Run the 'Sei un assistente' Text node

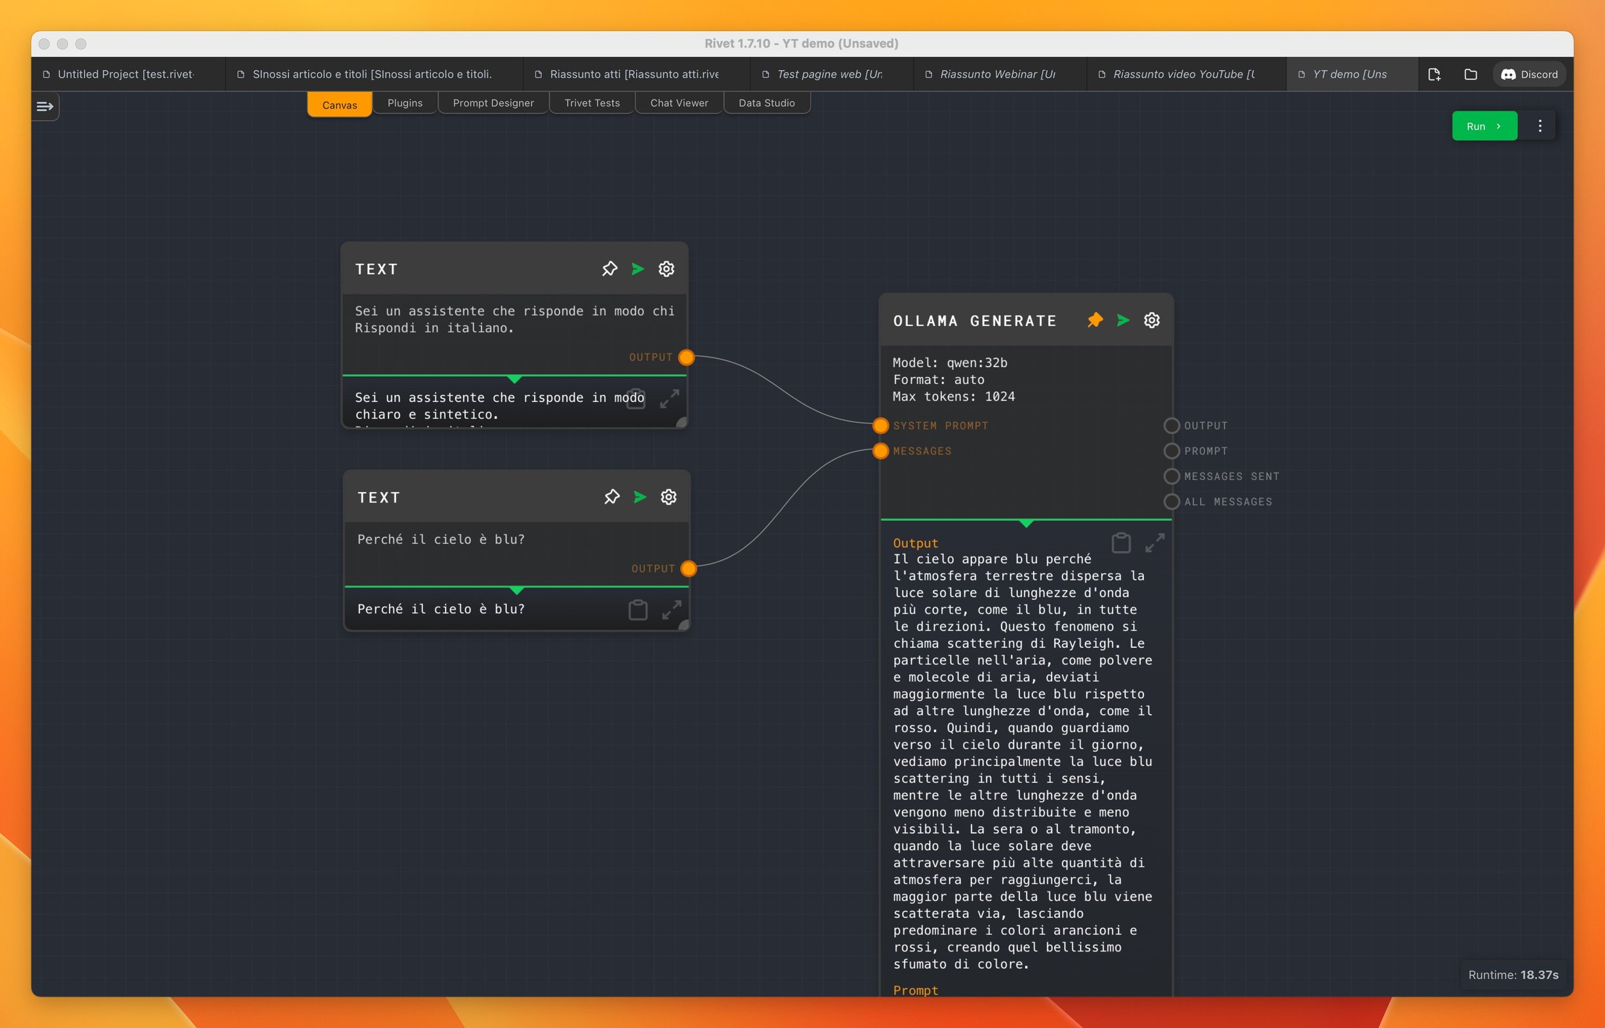tap(638, 269)
